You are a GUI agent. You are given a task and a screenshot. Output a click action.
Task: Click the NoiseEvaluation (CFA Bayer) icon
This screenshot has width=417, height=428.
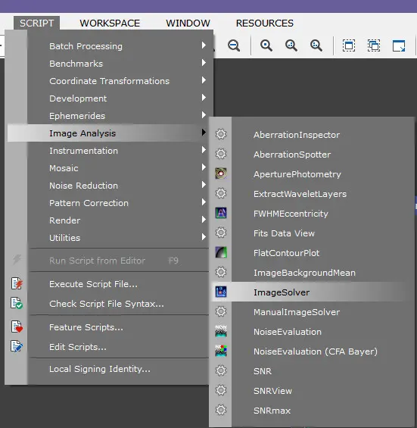click(221, 351)
